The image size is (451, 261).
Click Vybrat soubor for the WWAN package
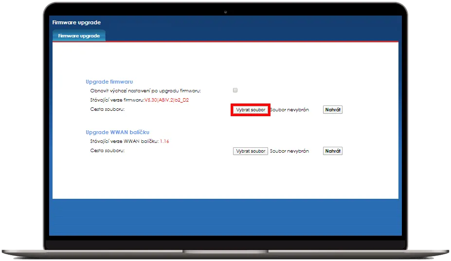[x=251, y=151]
